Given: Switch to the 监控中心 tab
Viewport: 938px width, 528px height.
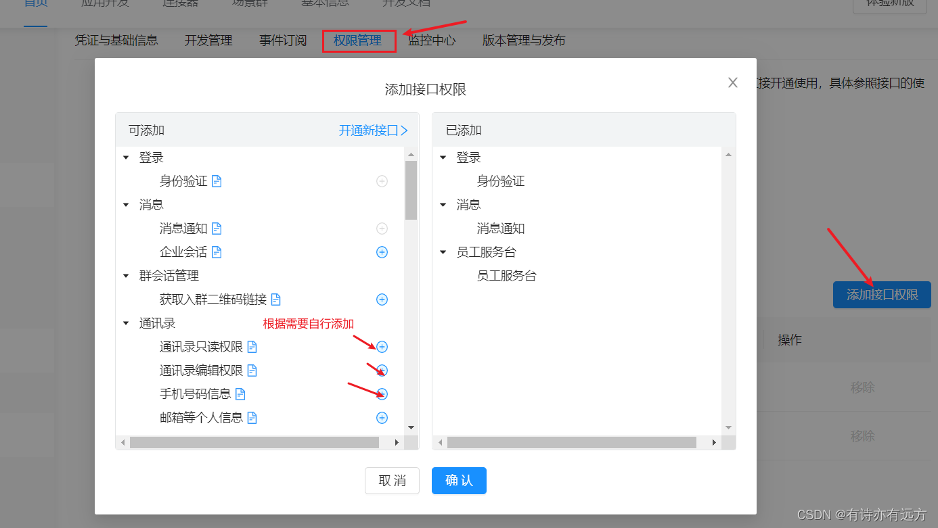Looking at the screenshot, I should pyautogui.click(x=432, y=41).
